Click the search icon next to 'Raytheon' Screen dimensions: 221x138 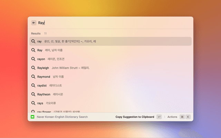pyautogui.click(x=33, y=94)
